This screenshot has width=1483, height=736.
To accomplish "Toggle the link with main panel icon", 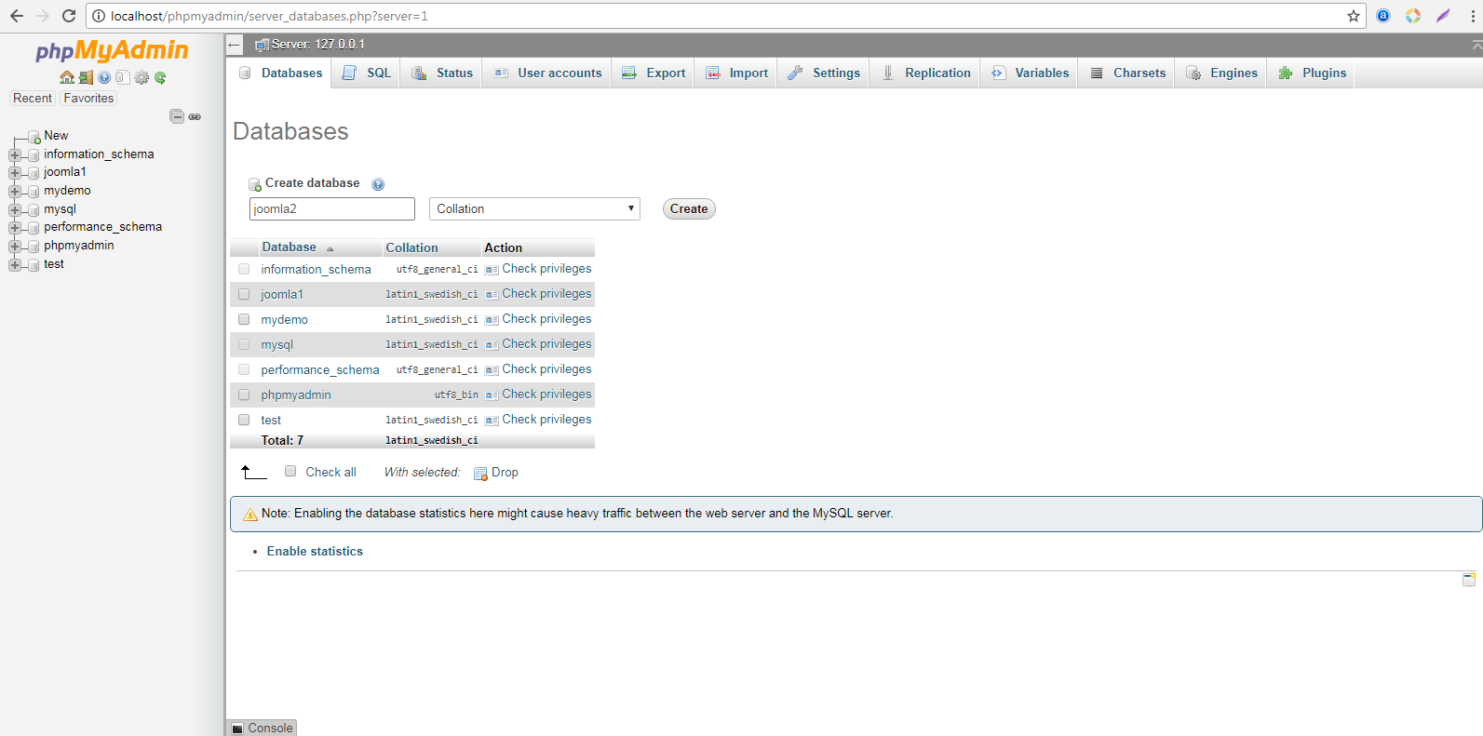I will coord(195,116).
